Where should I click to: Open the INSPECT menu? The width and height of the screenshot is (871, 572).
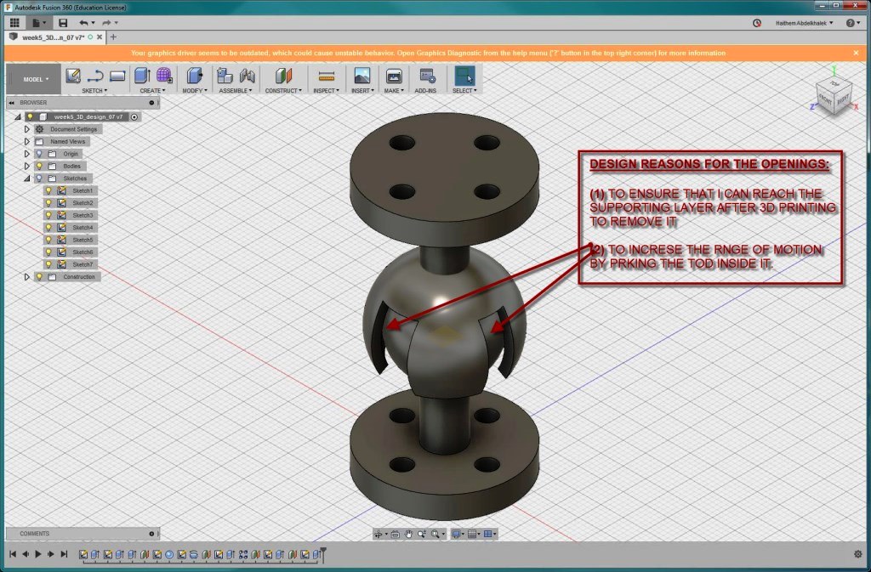pos(326,90)
